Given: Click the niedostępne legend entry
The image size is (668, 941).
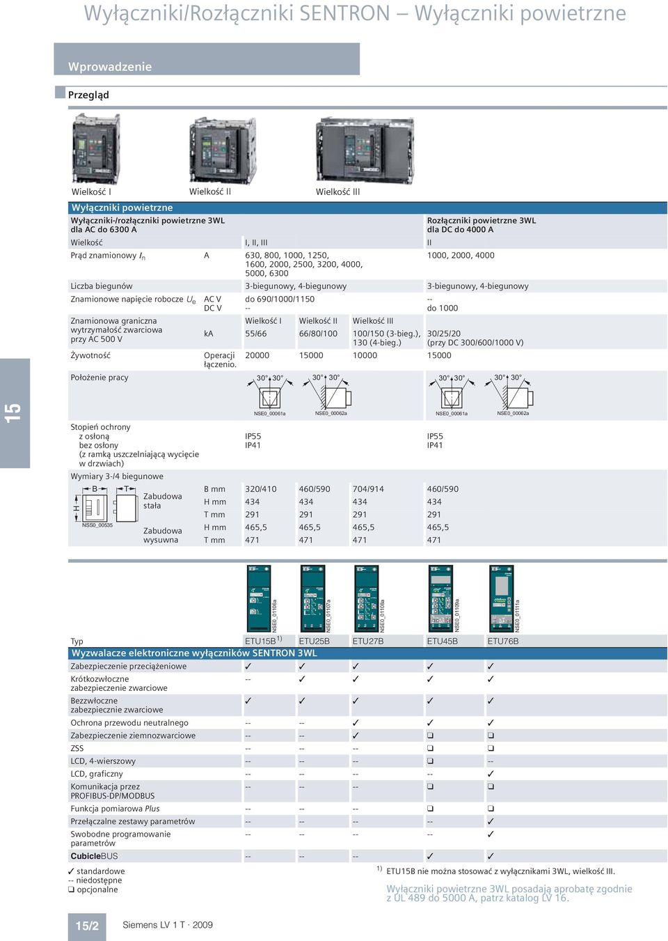Looking at the screenshot, I should [x=95, y=880].
